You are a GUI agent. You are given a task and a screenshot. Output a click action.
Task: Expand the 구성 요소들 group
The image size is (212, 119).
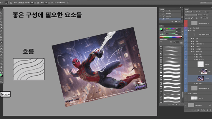coord(188,28)
